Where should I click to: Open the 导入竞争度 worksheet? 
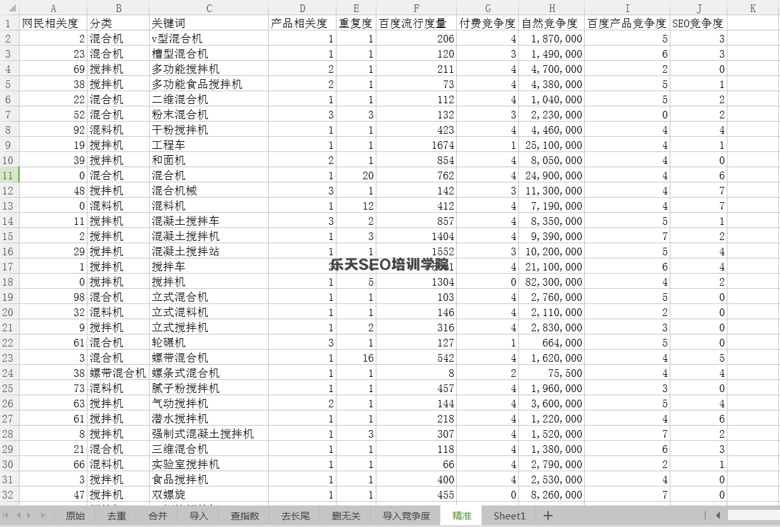(406, 516)
